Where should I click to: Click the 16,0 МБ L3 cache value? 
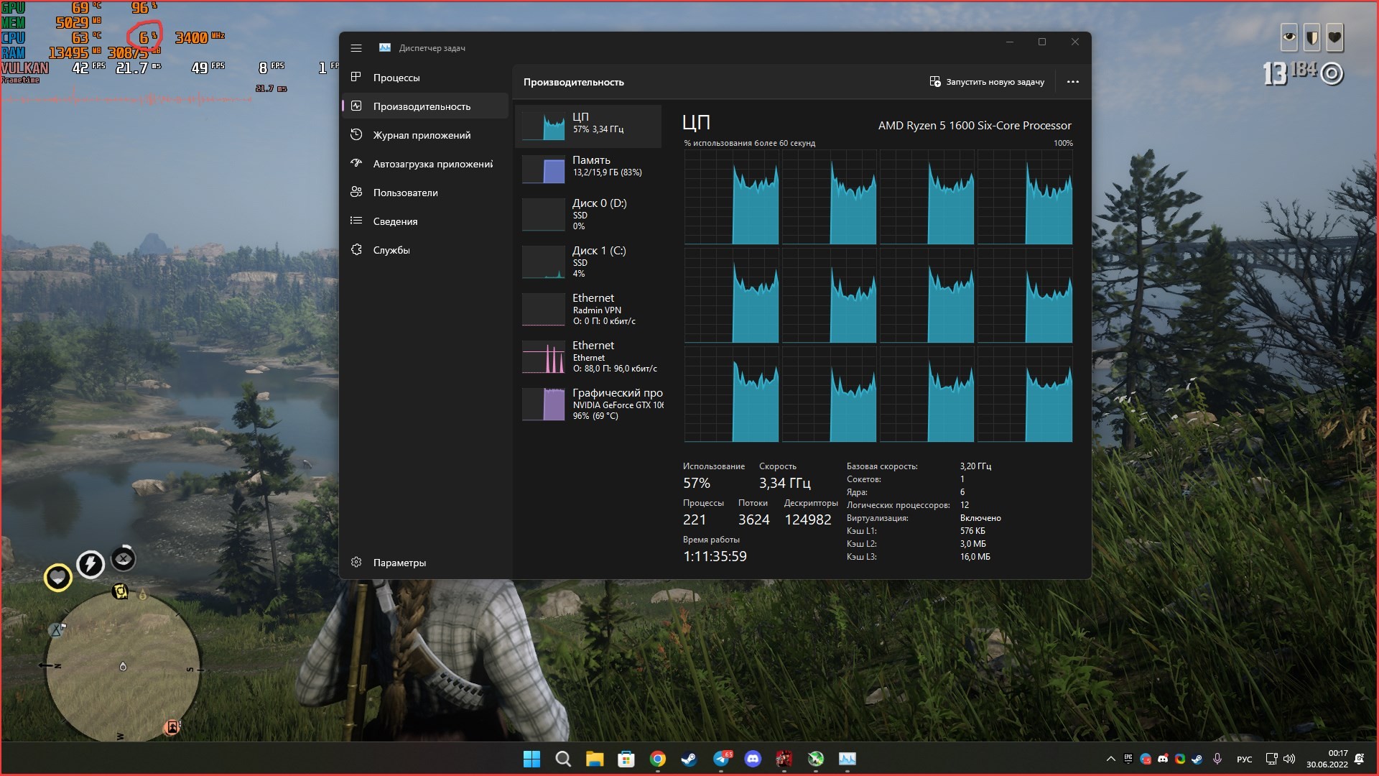click(975, 557)
